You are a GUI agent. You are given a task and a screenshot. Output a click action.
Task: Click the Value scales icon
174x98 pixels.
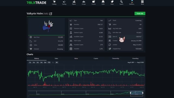pyautogui.click(x=31, y=45)
